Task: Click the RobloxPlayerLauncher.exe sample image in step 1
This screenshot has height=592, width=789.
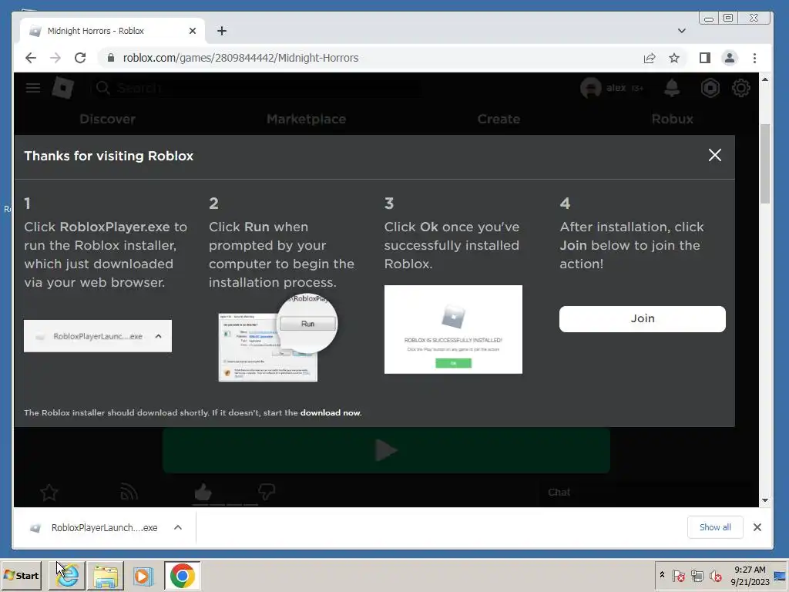Action: point(98,336)
